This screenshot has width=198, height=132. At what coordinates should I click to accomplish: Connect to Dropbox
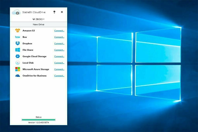click(x=59, y=44)
